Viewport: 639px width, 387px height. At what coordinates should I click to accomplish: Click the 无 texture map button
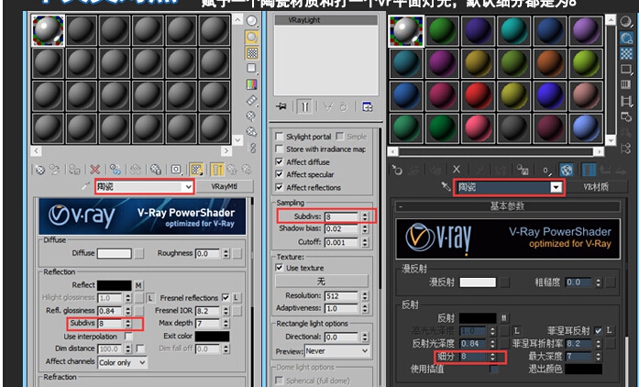tap(322, 282)
